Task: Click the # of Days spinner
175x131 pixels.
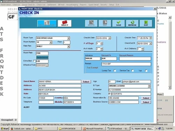Action: [x=101, y=43]
